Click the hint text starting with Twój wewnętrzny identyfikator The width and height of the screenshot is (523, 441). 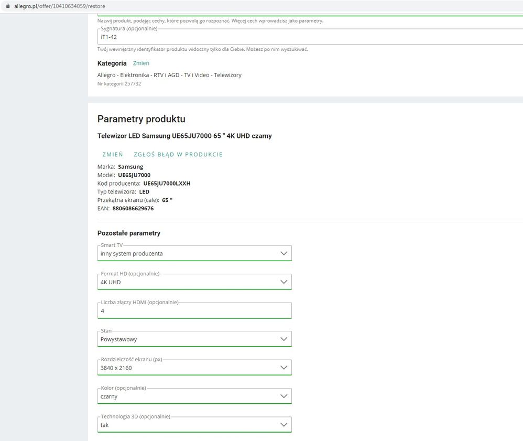[x=203, y=49]
